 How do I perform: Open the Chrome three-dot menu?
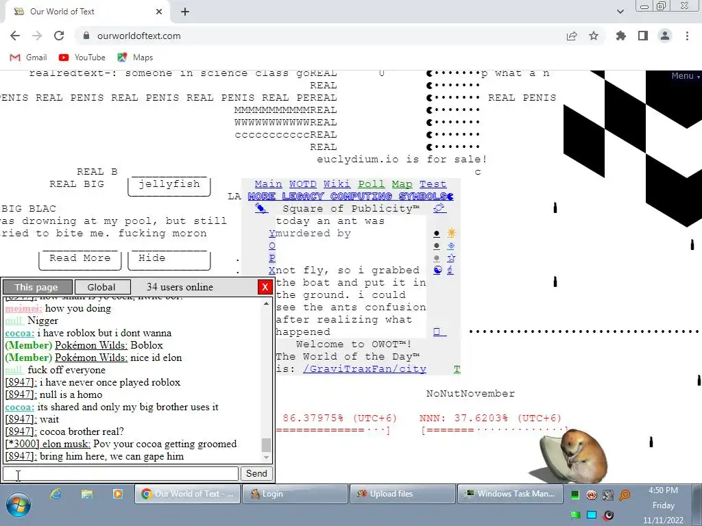coord(687,36)
